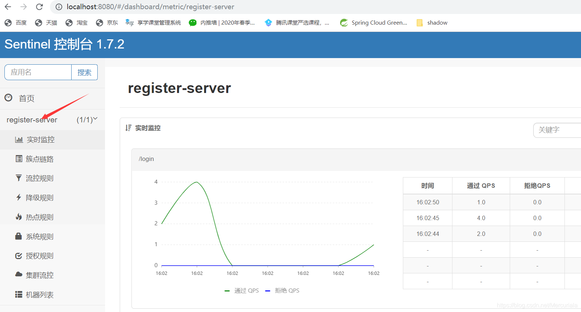Toggle the 通过 QPS legend series

pyautogui.click(x=242, y=291)
